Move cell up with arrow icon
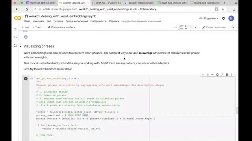Image resolution: width=252 pixels, height=141 pixels. (203, 74)
